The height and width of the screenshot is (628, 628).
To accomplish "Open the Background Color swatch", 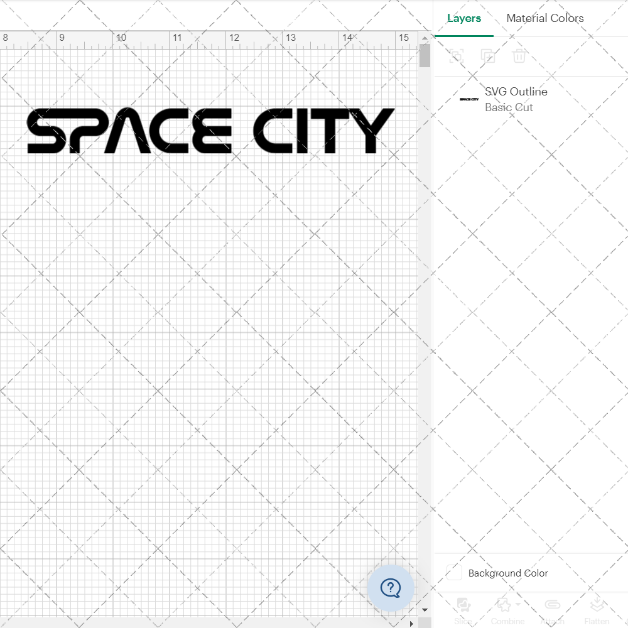I will point(454,573).
